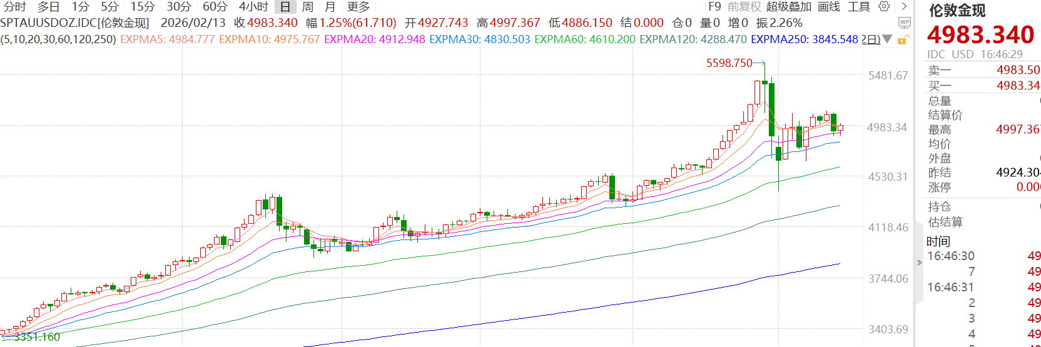
Task: Click the EXPMA30: 4830.503 indicator label
Action: [480, 39]
